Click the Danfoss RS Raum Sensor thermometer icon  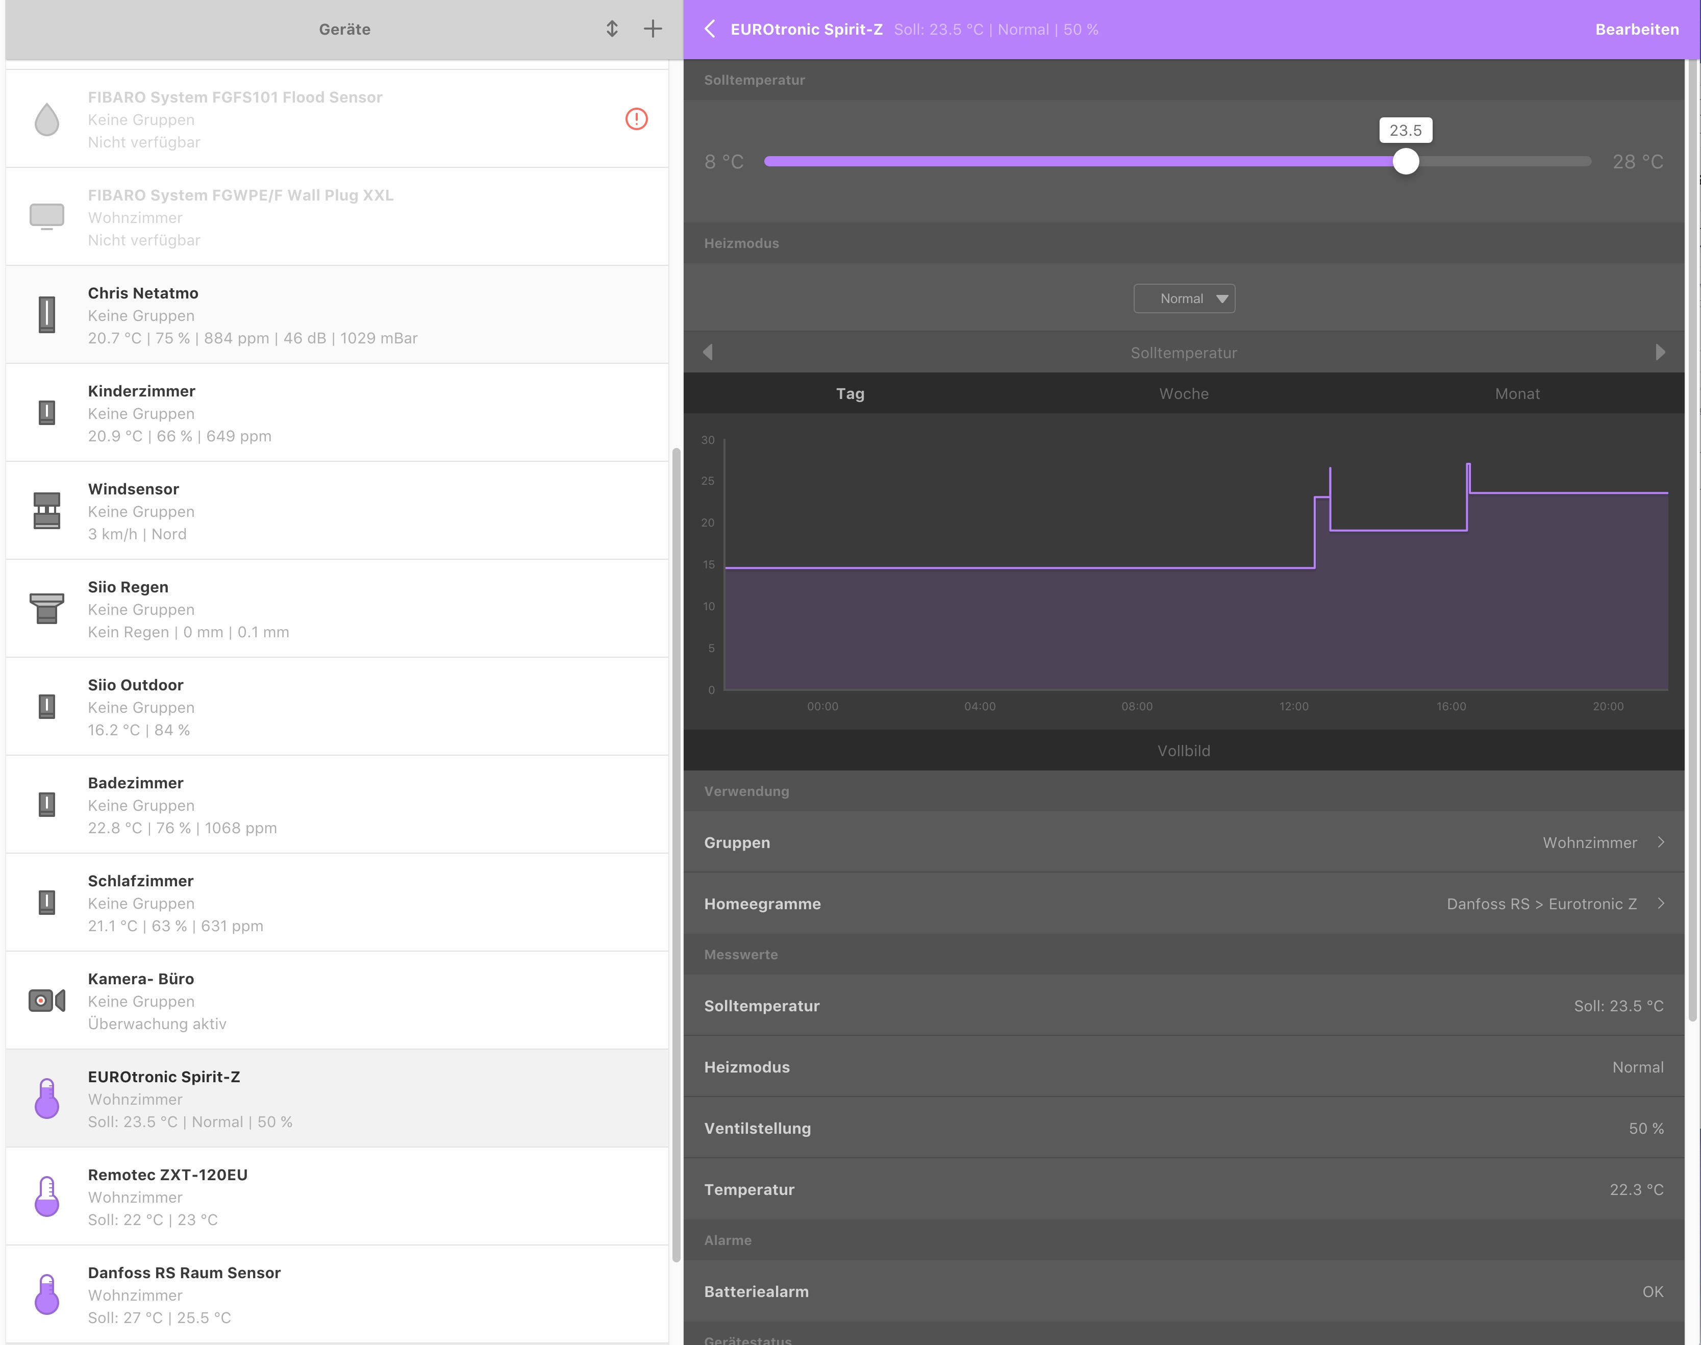pyautogui.click(x=47, y=1294)
